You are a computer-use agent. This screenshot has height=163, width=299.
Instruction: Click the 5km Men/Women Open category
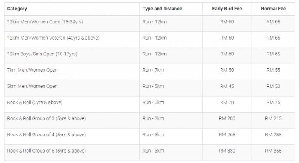tap(32, 86)
